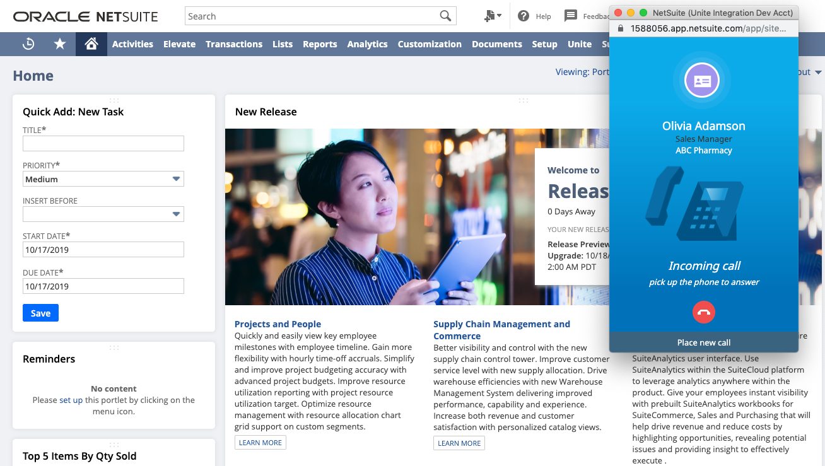Screen dimensions: 825x466
Task: Open the Setup menu
Action: coord(544,44)
